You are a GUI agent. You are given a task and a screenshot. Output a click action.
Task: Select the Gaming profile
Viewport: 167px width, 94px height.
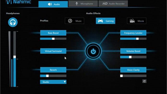point(105,21)
